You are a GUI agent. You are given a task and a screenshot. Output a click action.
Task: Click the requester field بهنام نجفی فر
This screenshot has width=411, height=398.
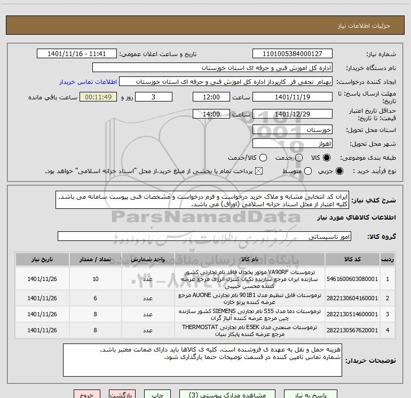[x=226, y=82]
